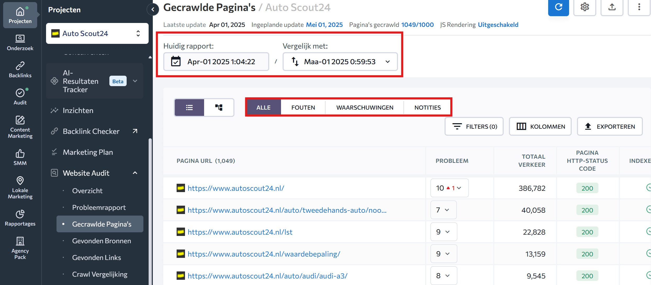The width and height of the screenshot is (651, 285).
Task: Click the Beta badge on AI-Resultaten Tracker
Action: pyautogui.click(x=118, y=81)
